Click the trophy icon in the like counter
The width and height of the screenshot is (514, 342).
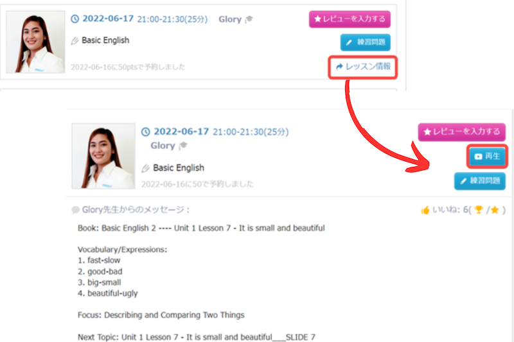(x=478, y=210)
